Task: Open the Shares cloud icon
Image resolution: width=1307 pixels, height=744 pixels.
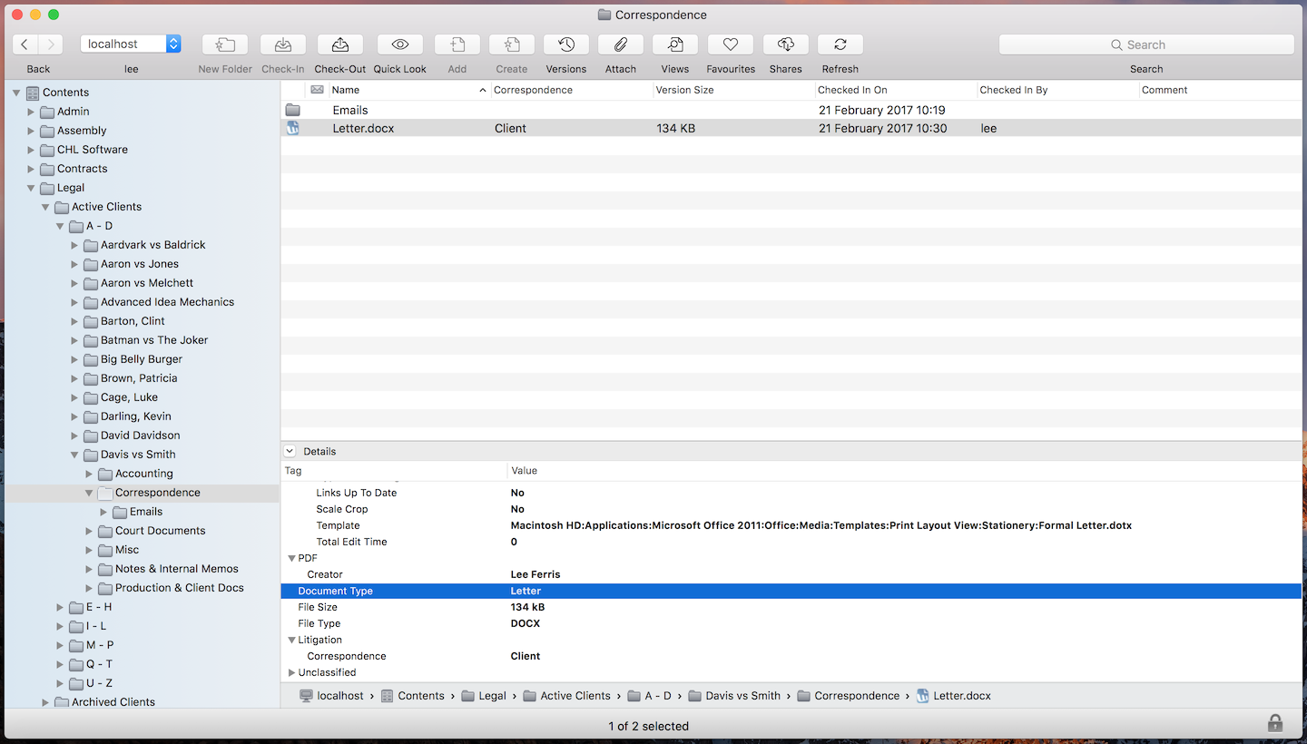Action: click(x=786, y=44)
